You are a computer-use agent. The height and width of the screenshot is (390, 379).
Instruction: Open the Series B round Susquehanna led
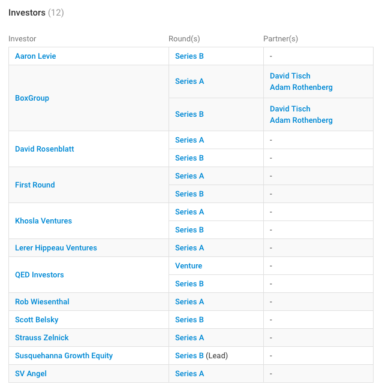pos(189,356)
